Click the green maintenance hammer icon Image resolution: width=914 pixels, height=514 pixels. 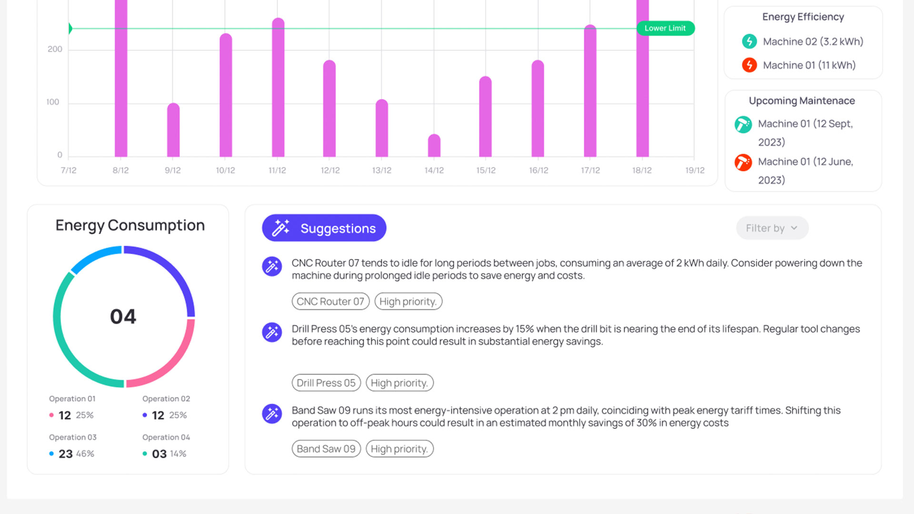tap(743, 124)
